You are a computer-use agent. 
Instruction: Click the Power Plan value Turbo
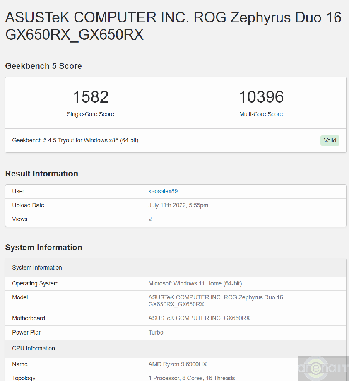coord(156,333)
